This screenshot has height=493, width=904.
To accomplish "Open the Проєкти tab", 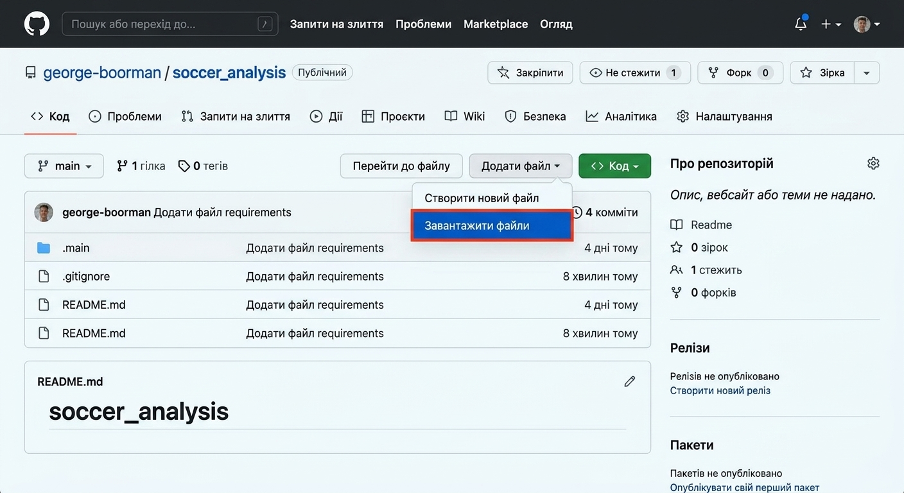I will click(x=394, y=116).
